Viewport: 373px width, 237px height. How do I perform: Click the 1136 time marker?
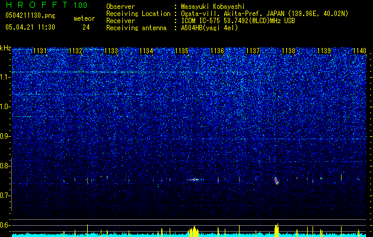pyautogui.click(x=218, y=51)
